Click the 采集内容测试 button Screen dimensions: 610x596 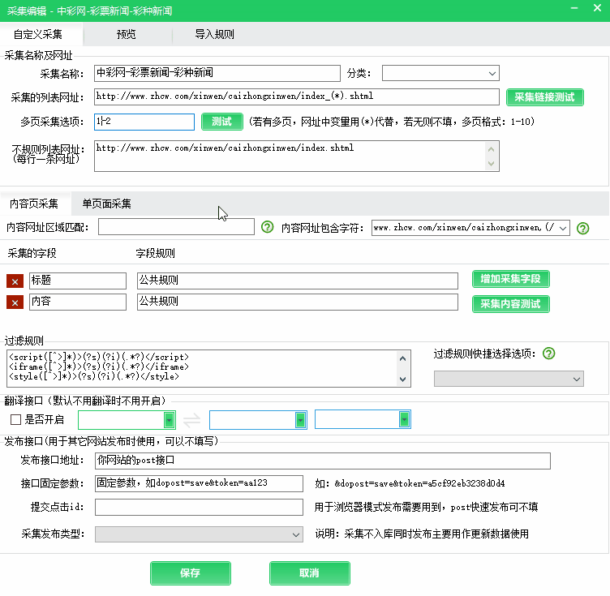[x=510, y=304]
